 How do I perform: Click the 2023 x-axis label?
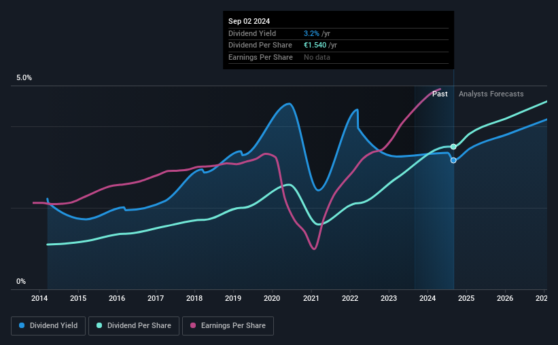[389, 298]
